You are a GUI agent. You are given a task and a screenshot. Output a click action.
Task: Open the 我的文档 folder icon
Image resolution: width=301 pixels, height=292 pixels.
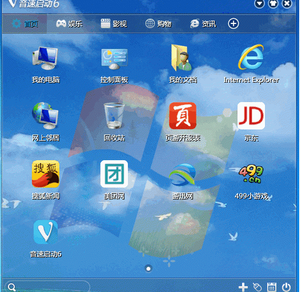click(182, 58)
